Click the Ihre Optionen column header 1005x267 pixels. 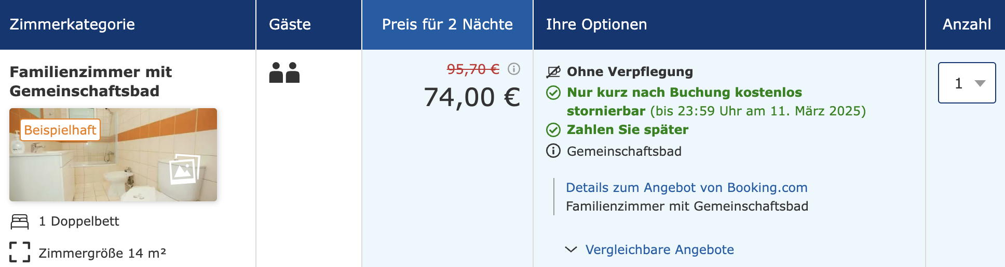coord(596,24)
